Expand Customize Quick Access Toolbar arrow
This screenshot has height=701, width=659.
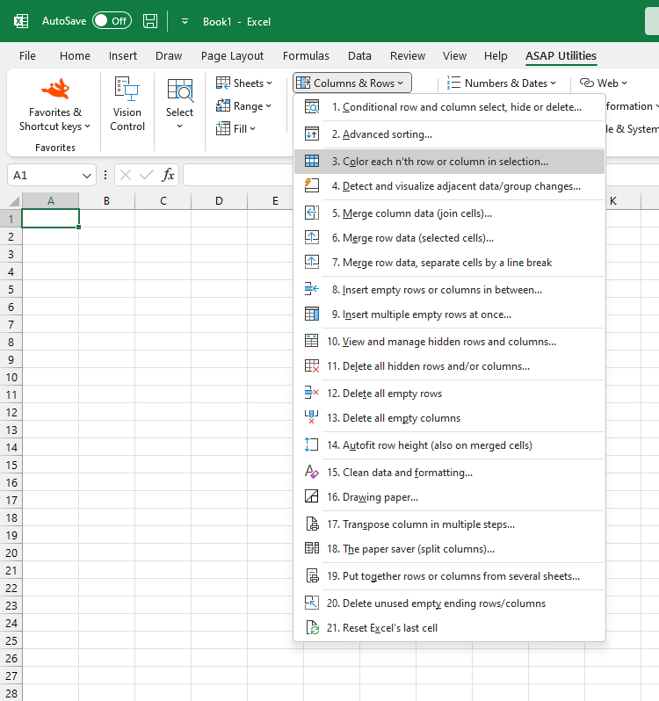tap(185, 21)
